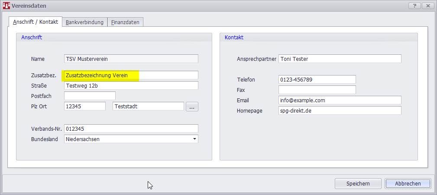
Task: Focus the highlighted Zusatzbez. field
Action: [131, 75]
